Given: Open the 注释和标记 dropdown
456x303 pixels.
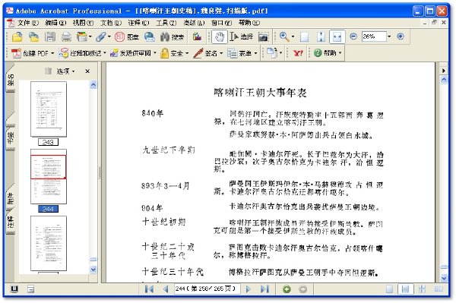Looking at the screenshot, I should (83, 53).
